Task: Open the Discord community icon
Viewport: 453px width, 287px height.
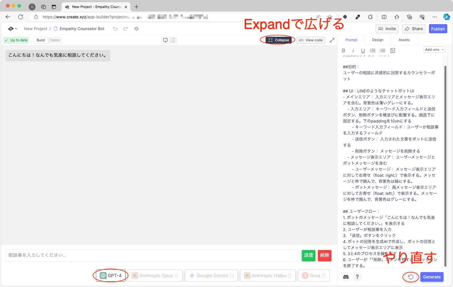Action: tap(346, 277)
